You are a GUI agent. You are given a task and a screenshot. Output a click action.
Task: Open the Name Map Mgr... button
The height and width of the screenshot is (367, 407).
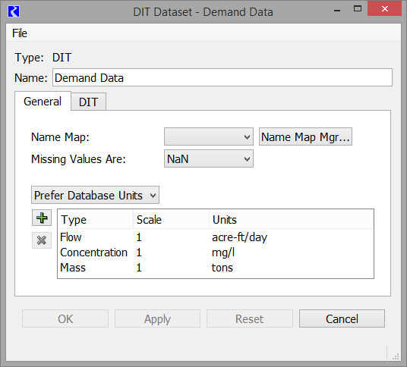pyautogui.click(x=305, y=136)
